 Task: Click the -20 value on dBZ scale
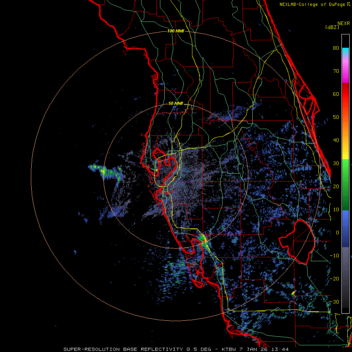click(x=334, y=279)
